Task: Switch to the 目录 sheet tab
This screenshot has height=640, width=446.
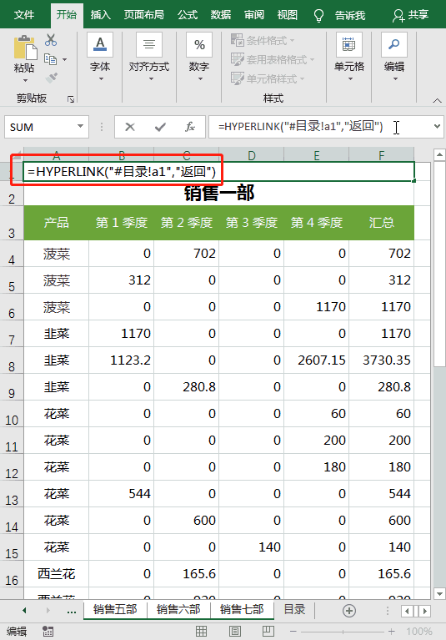Action: tap(294, 609)
